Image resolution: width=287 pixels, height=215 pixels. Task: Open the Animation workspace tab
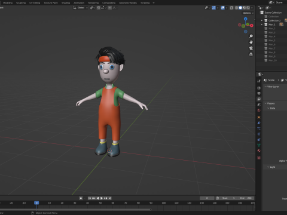[79, 3]
